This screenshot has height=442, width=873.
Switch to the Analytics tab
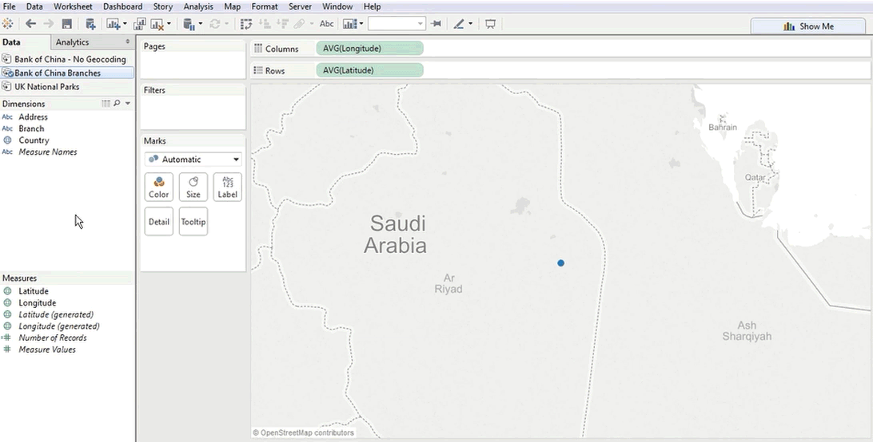pos(73,42)
